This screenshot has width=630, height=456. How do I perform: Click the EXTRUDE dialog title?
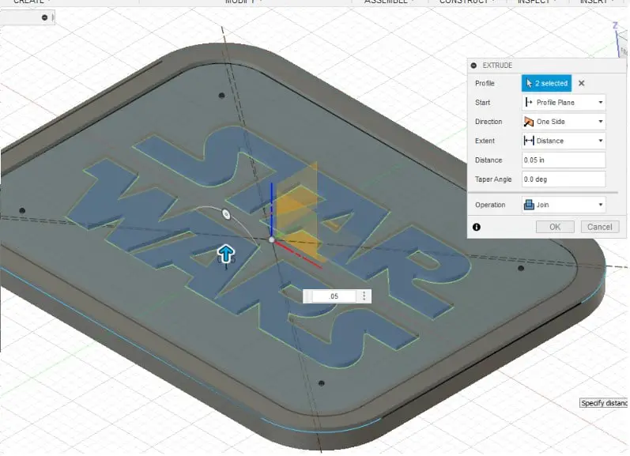[497, 65]
